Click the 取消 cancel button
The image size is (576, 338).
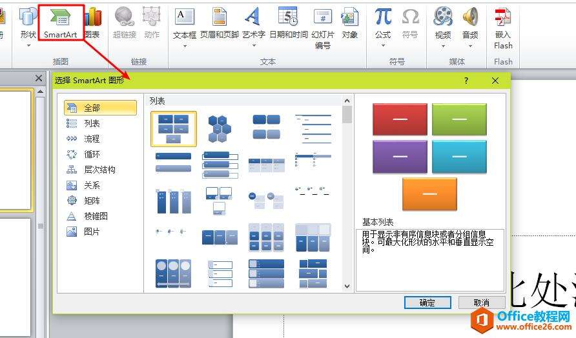pyautogui.click(x=482, y=303)
